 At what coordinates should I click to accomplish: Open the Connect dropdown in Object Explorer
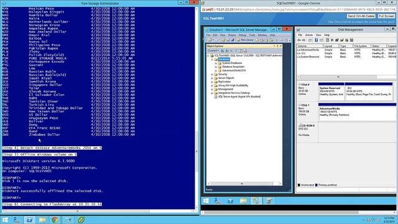click(x=213, y=50)
